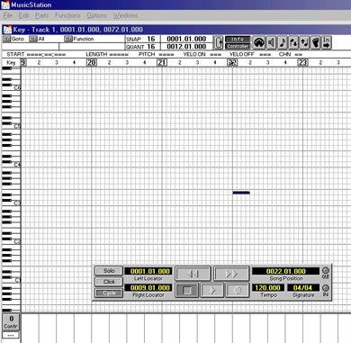Select the foot icon in the toolbar

click(x=315, y=42)
